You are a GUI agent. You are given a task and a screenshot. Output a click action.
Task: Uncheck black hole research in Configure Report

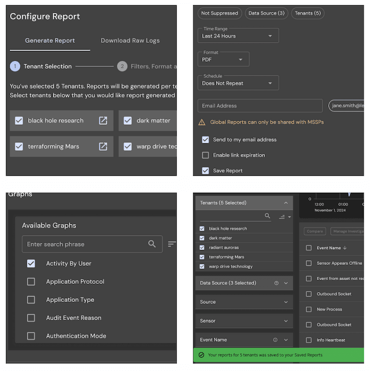[x=19, y=121]
